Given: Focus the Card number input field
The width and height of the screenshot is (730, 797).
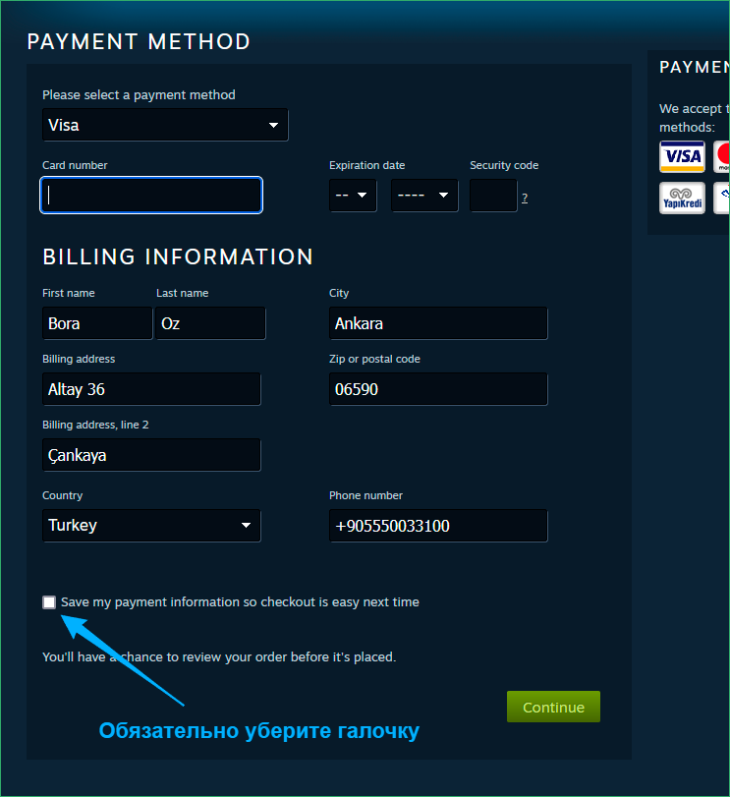Looking at the screenshot, I should click(x=151, y=195).
